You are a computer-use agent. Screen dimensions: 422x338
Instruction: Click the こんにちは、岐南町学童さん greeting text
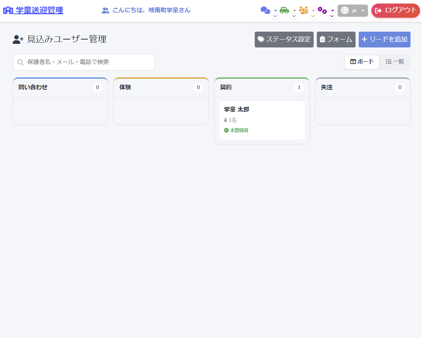coord(151,10)
